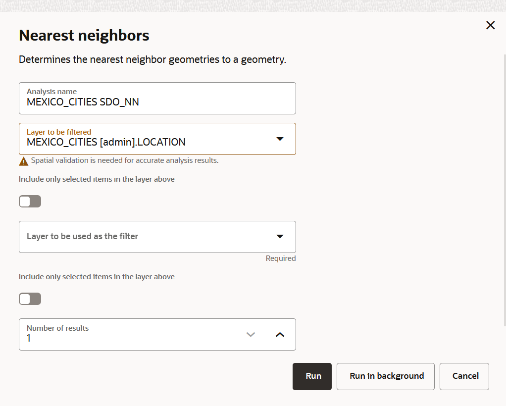Click inside the Number of results field
The height and width of the screenshot is (406, 506).
click(129, 334)
